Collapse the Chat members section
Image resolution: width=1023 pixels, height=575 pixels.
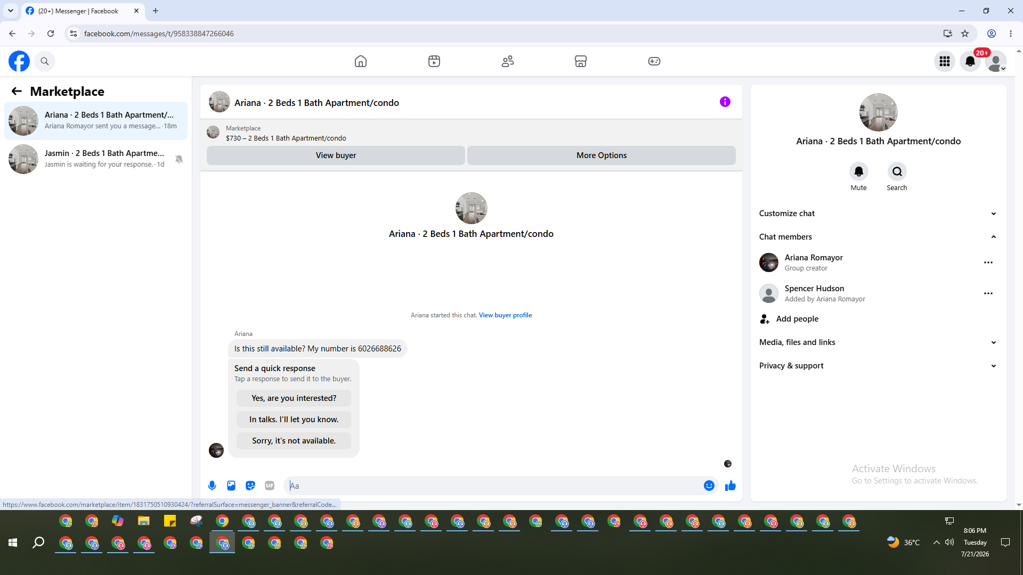click(x=878, y=237)
